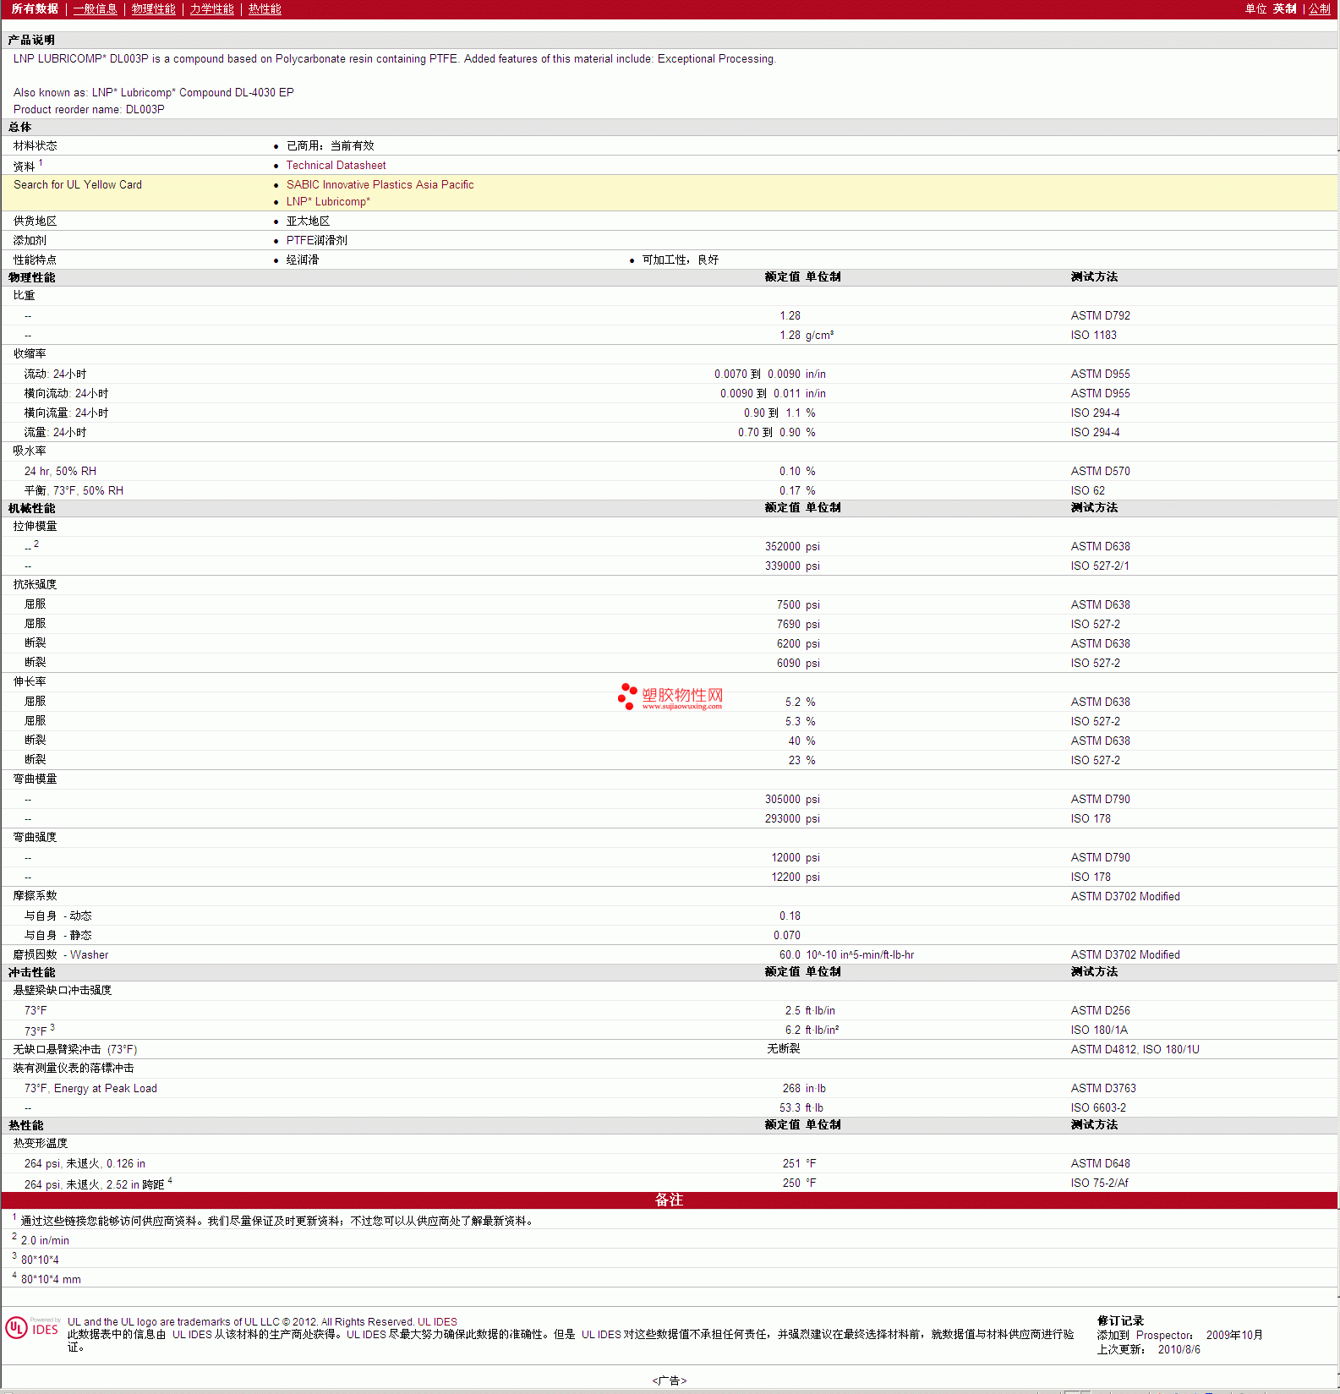This screenshot has width=1340, height=1394.
Task: Select the ISO 6603-2 method cell
Action: tap(1098, 1108)
